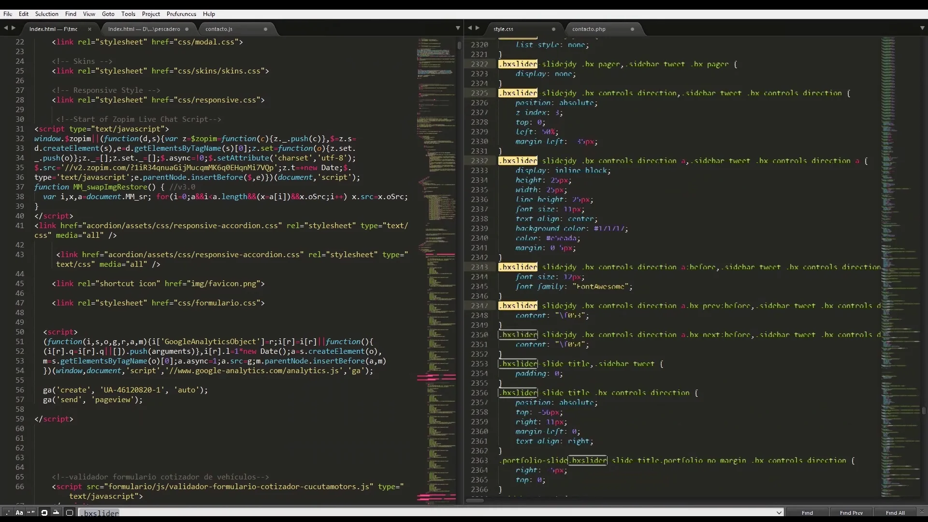Open the tab overflow dropdown on right pane

click(x=922, y=28)
